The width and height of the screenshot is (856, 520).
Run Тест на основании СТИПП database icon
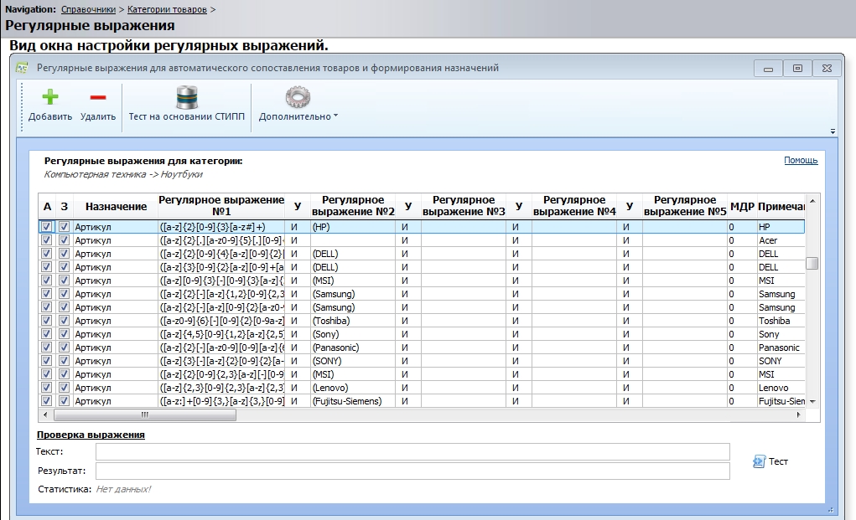pyautogui.click(x=187, y=97)
